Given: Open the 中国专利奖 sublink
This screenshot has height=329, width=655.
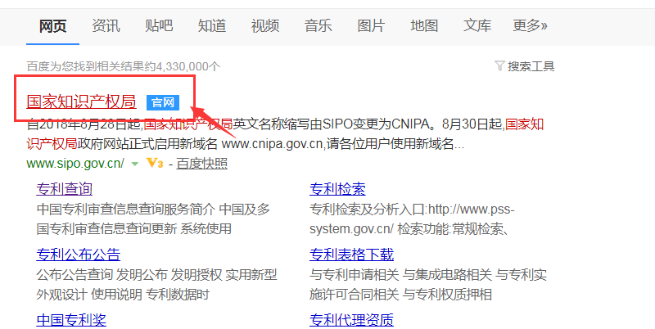Looking at the screenshot, I should 71,320.
